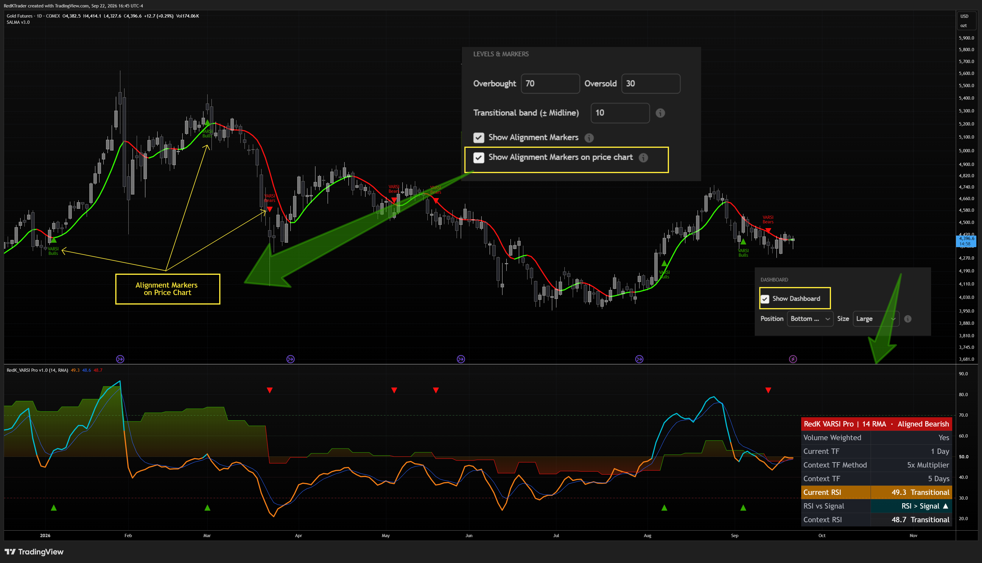
Task: Click red bearish marker above March in VARSI pane
Action: point(270,390)
